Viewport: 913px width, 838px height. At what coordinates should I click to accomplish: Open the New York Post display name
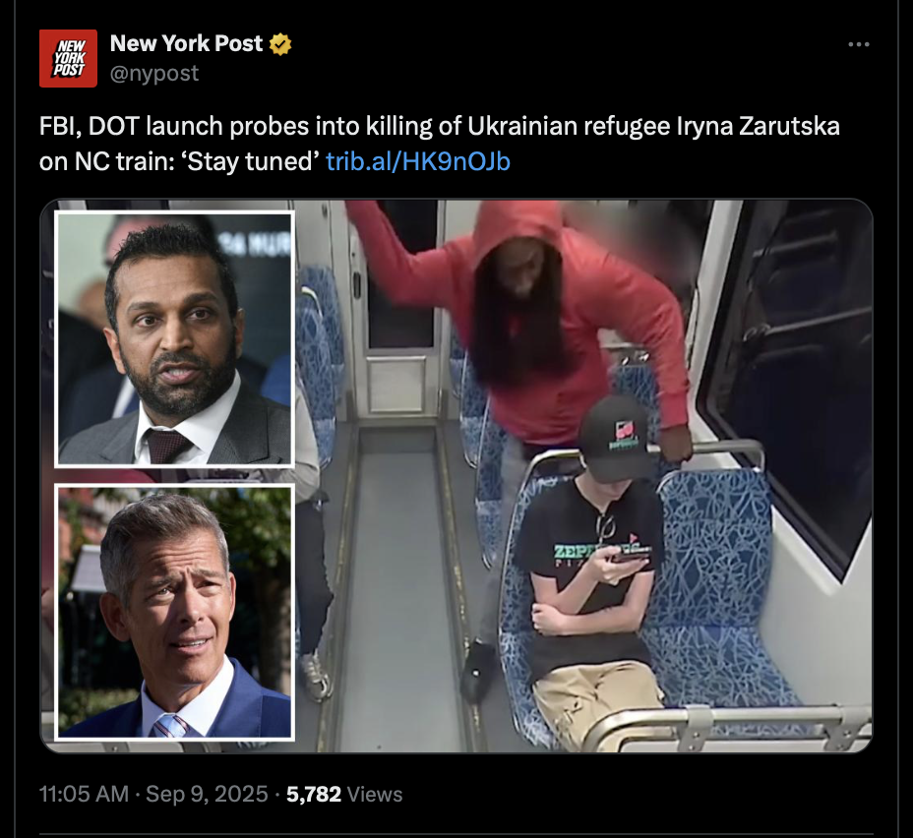(x=186, y=43)
